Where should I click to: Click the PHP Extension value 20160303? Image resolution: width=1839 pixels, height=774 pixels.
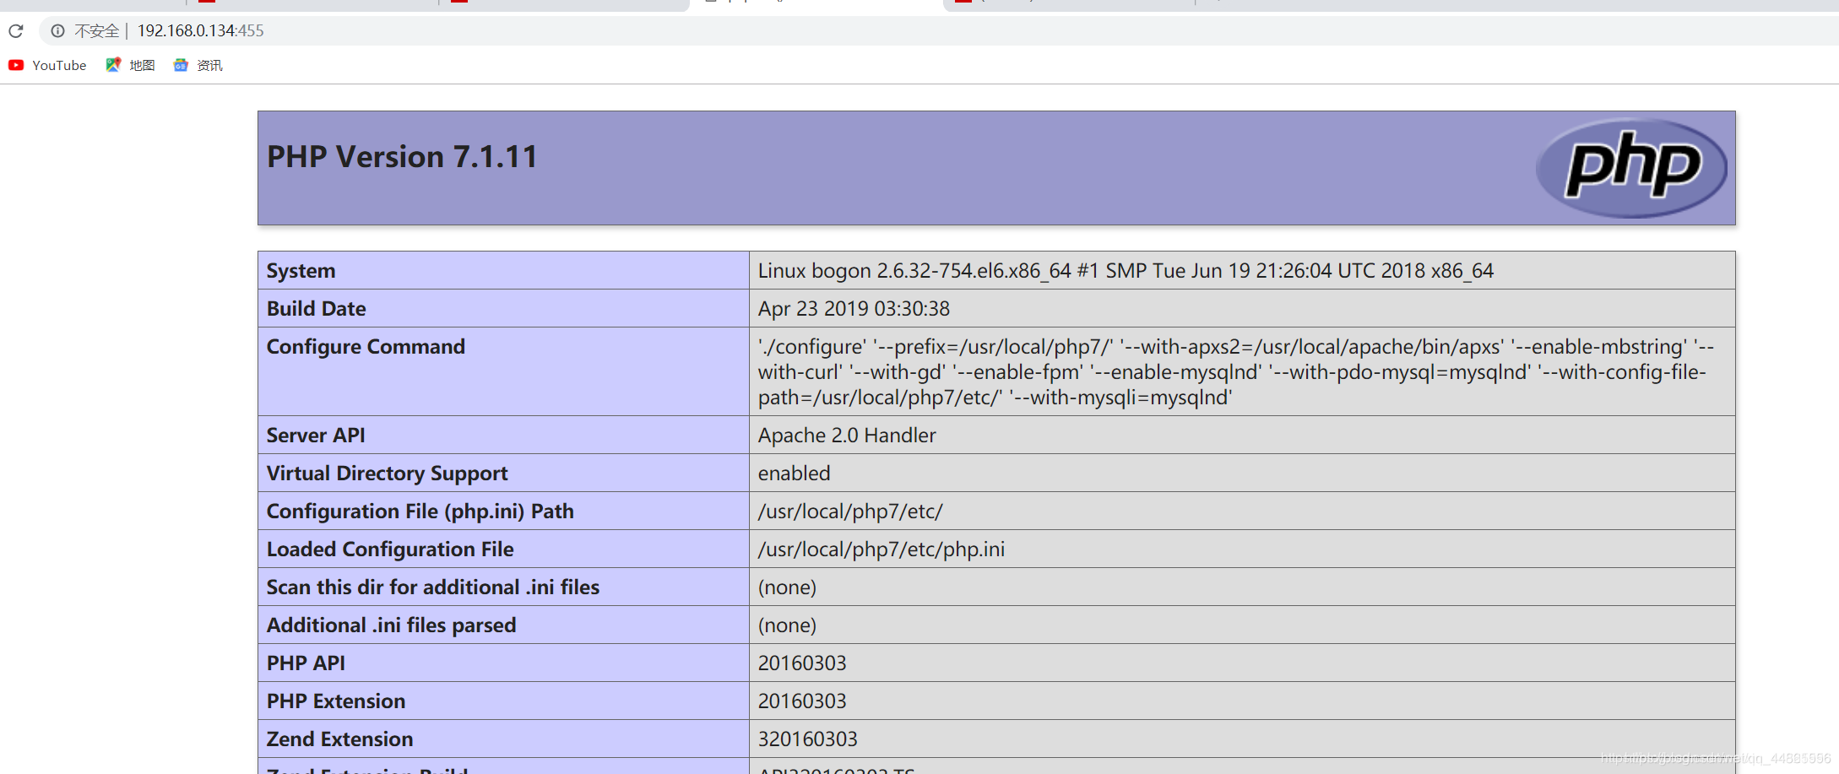pos(802,701)
